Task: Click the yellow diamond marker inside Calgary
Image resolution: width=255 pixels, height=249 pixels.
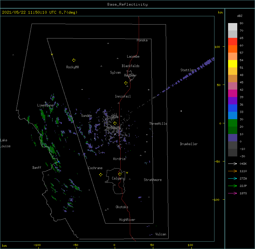Action: (120, 174)
